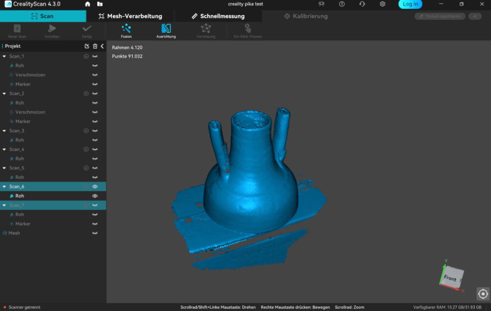Collapse the Scan_6 tree node

(5, 187)
